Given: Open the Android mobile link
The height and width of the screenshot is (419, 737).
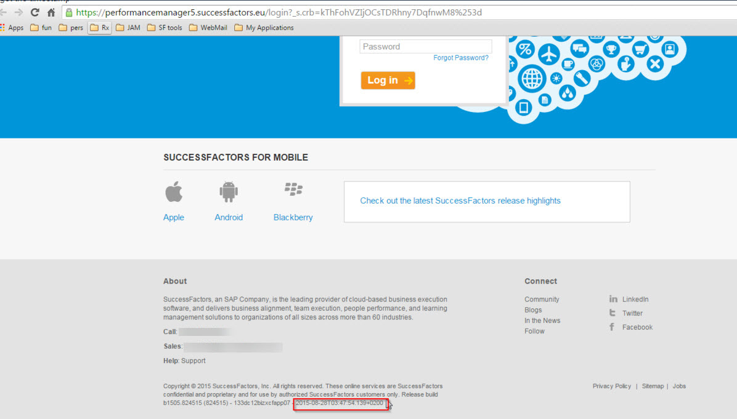Looking at the screenshot, I should pos(229,217).
